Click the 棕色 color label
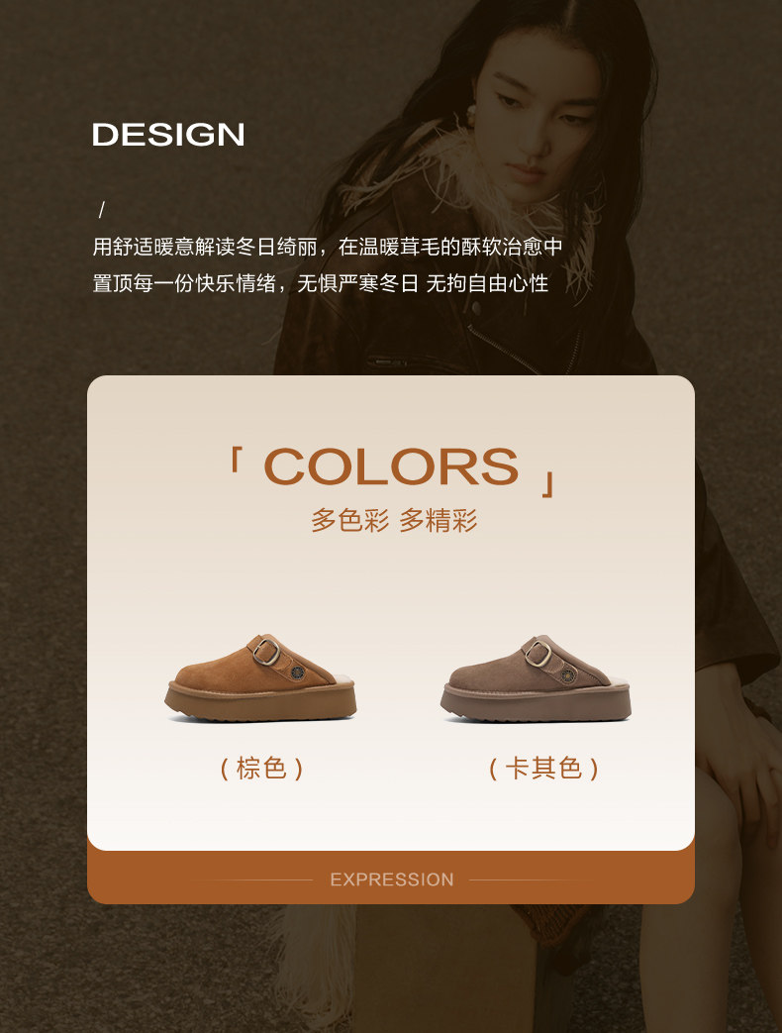 (261, 769)
